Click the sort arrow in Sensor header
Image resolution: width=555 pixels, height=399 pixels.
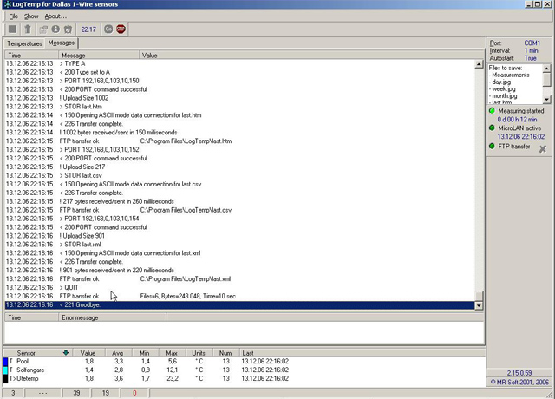point(66,353)
